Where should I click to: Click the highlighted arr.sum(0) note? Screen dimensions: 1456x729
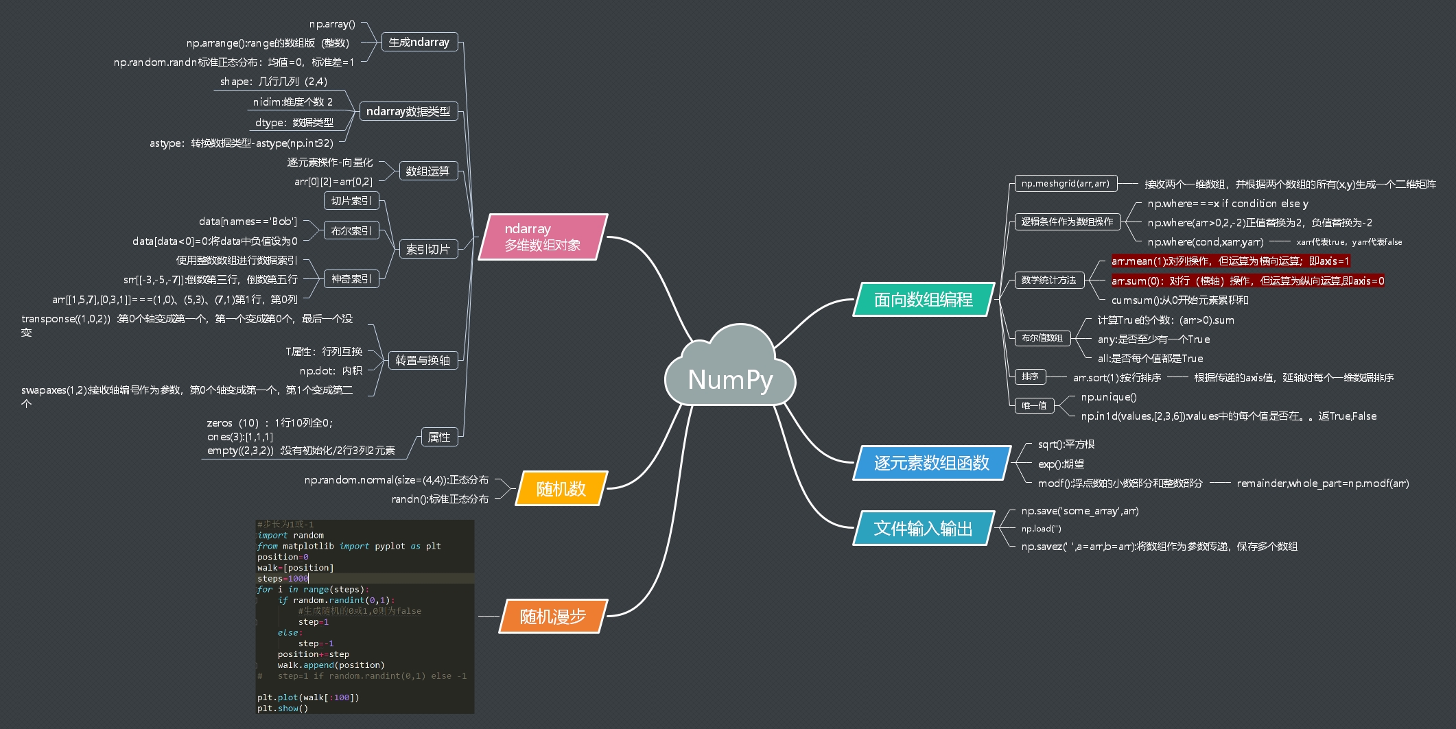tap(1247, 280)
